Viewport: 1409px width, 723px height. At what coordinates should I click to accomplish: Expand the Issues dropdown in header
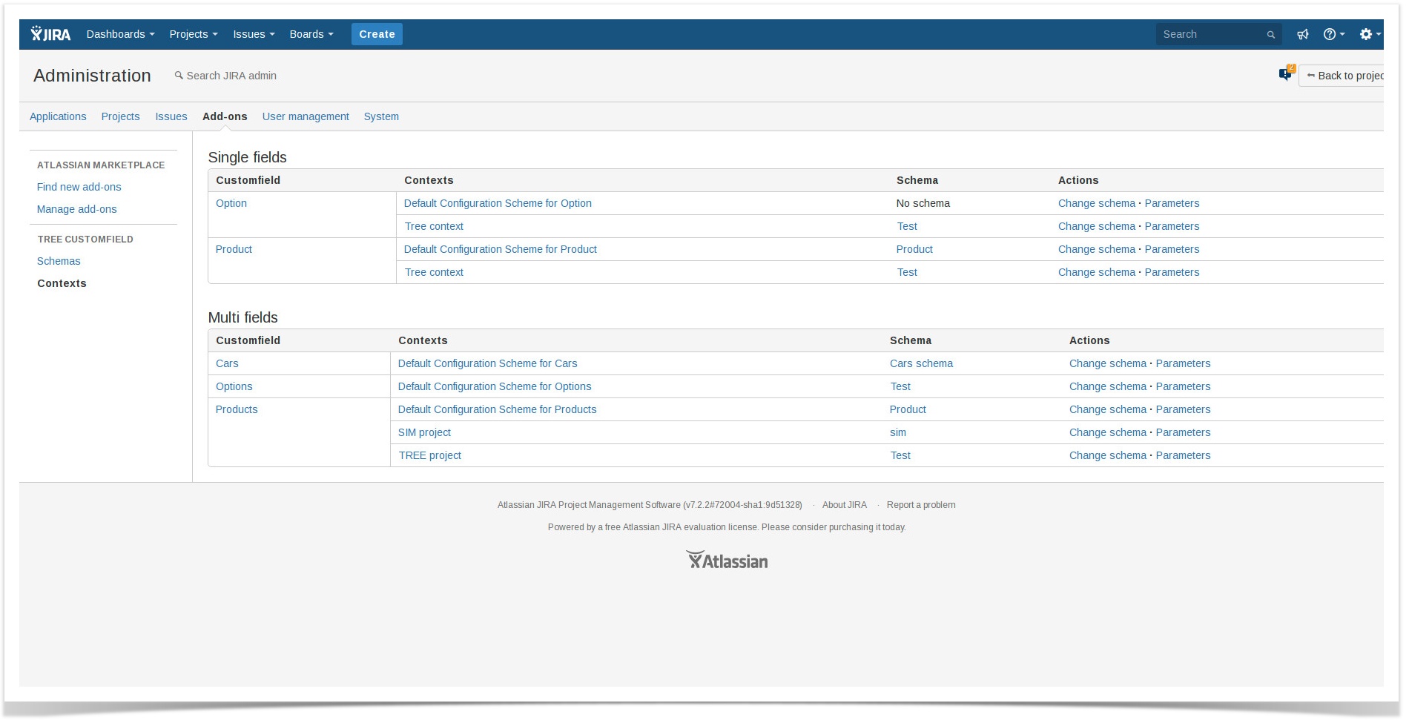pos(254,34)
